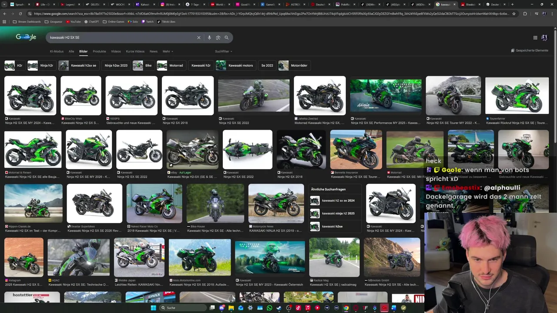Open Chrome from the taskbar
The width and height of the screenshot is (557, 313).
click(x=346, y=308)
